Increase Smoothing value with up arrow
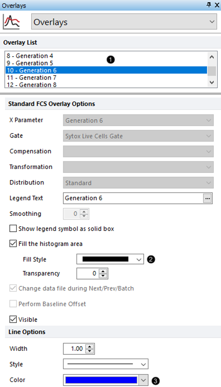This screenshot has height=387, width=221. pyautogui.click(x=84, y=212)
